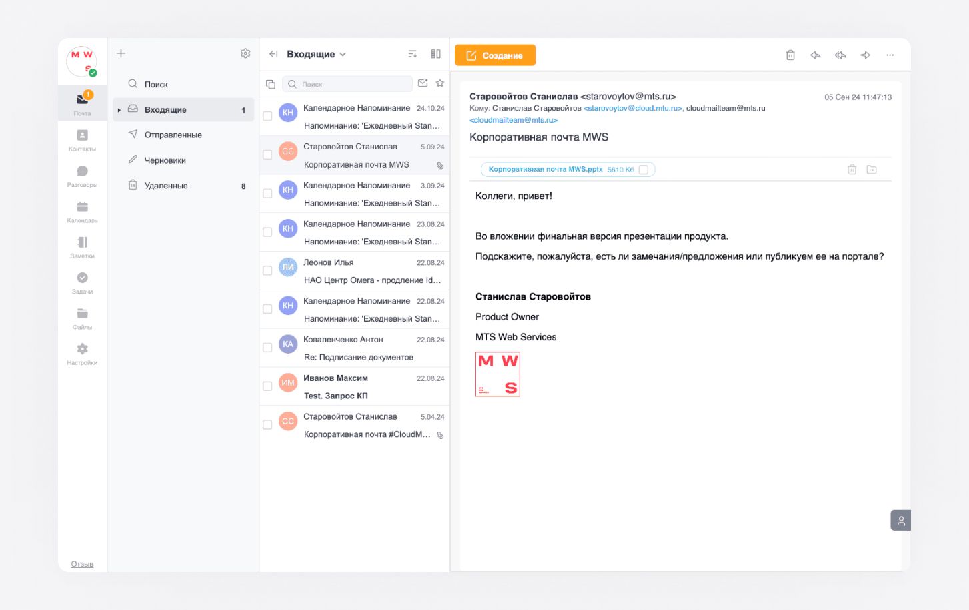Open attachment Корпоративная почта MWS.pptx
969x610 pixels.
[546, 170]
